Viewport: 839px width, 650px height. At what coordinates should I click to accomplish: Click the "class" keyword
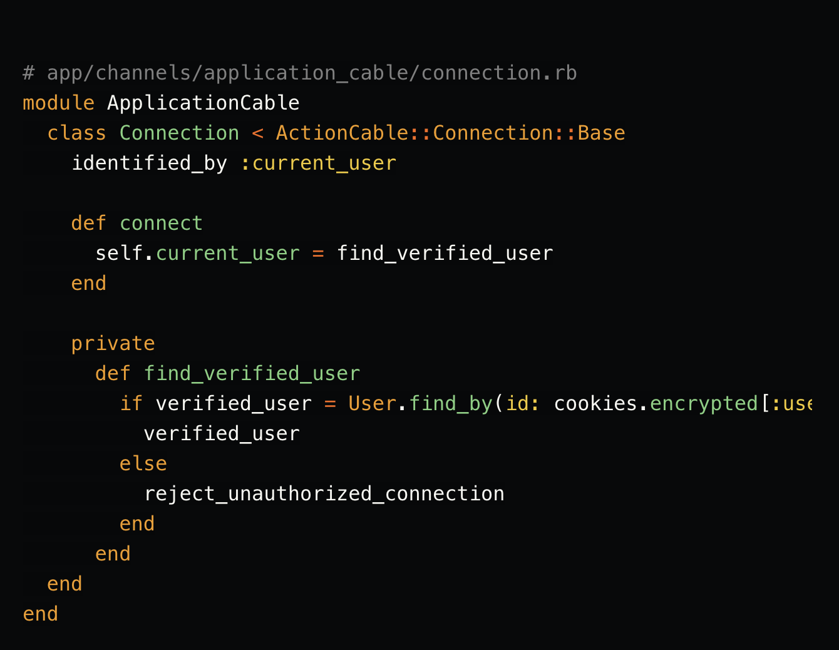pos(76,133)
